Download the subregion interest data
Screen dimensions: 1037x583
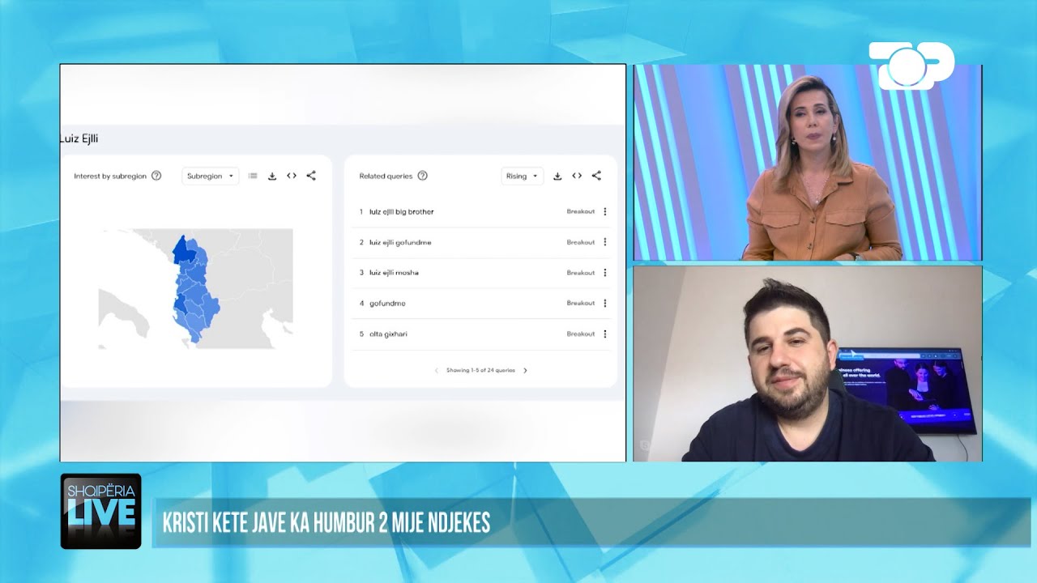272,176
